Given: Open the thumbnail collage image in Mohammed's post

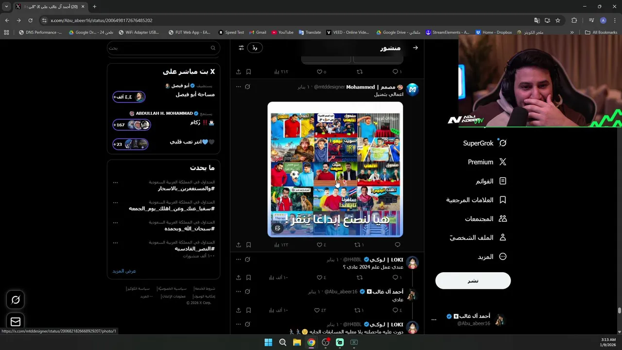Looking at the screenshot, I should (x=335, y=169).
